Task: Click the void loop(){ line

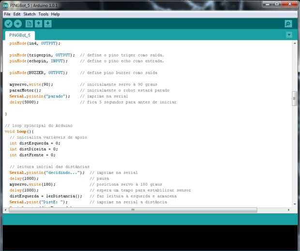Action: click(19, 132)
